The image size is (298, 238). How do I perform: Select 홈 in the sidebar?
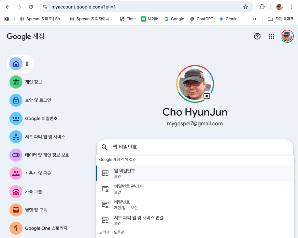(x=21, y=64)
